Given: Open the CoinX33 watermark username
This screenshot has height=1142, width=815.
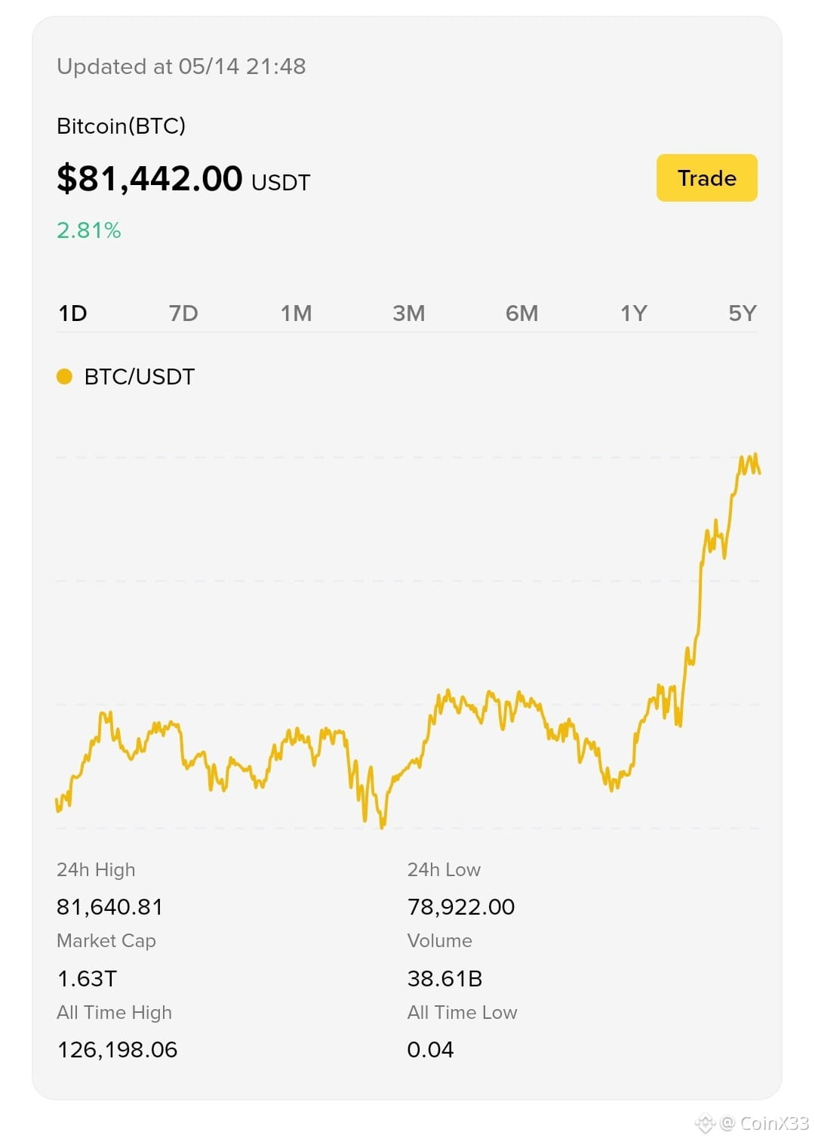Looking at the screenshot, I should [773, 1123].
